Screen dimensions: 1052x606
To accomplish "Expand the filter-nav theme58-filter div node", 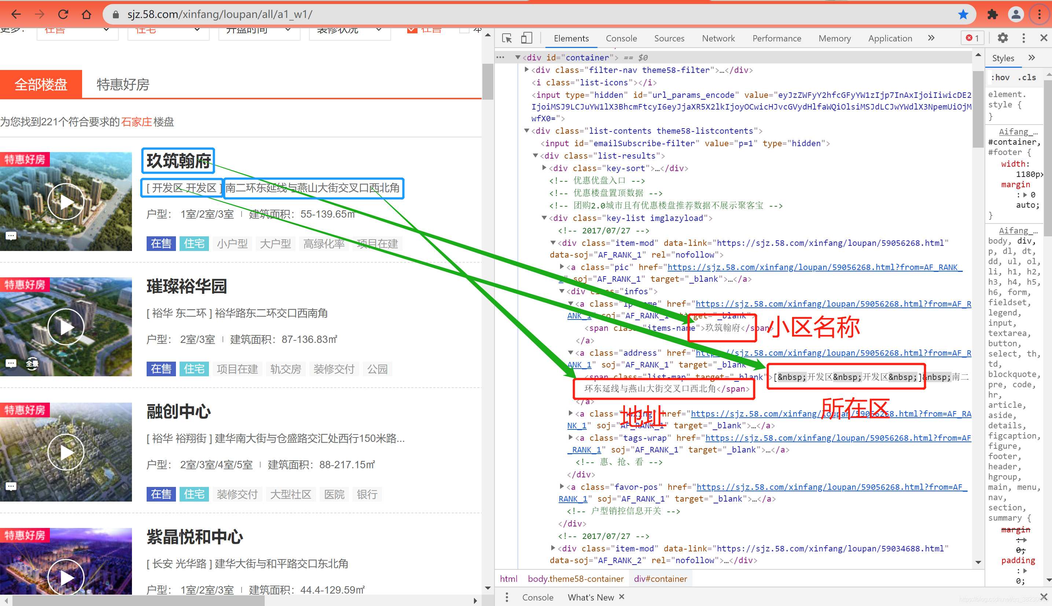I will click(527, 70).
